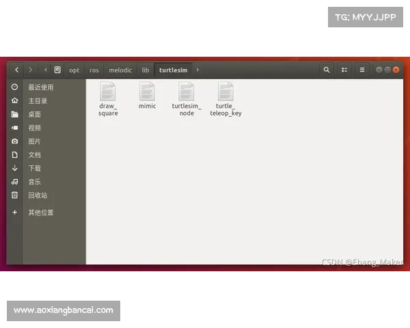The height and width of the screenshot is (328, 410).
Task: Open 下载 (Downloads) in the sidebar
Action: 34,168
